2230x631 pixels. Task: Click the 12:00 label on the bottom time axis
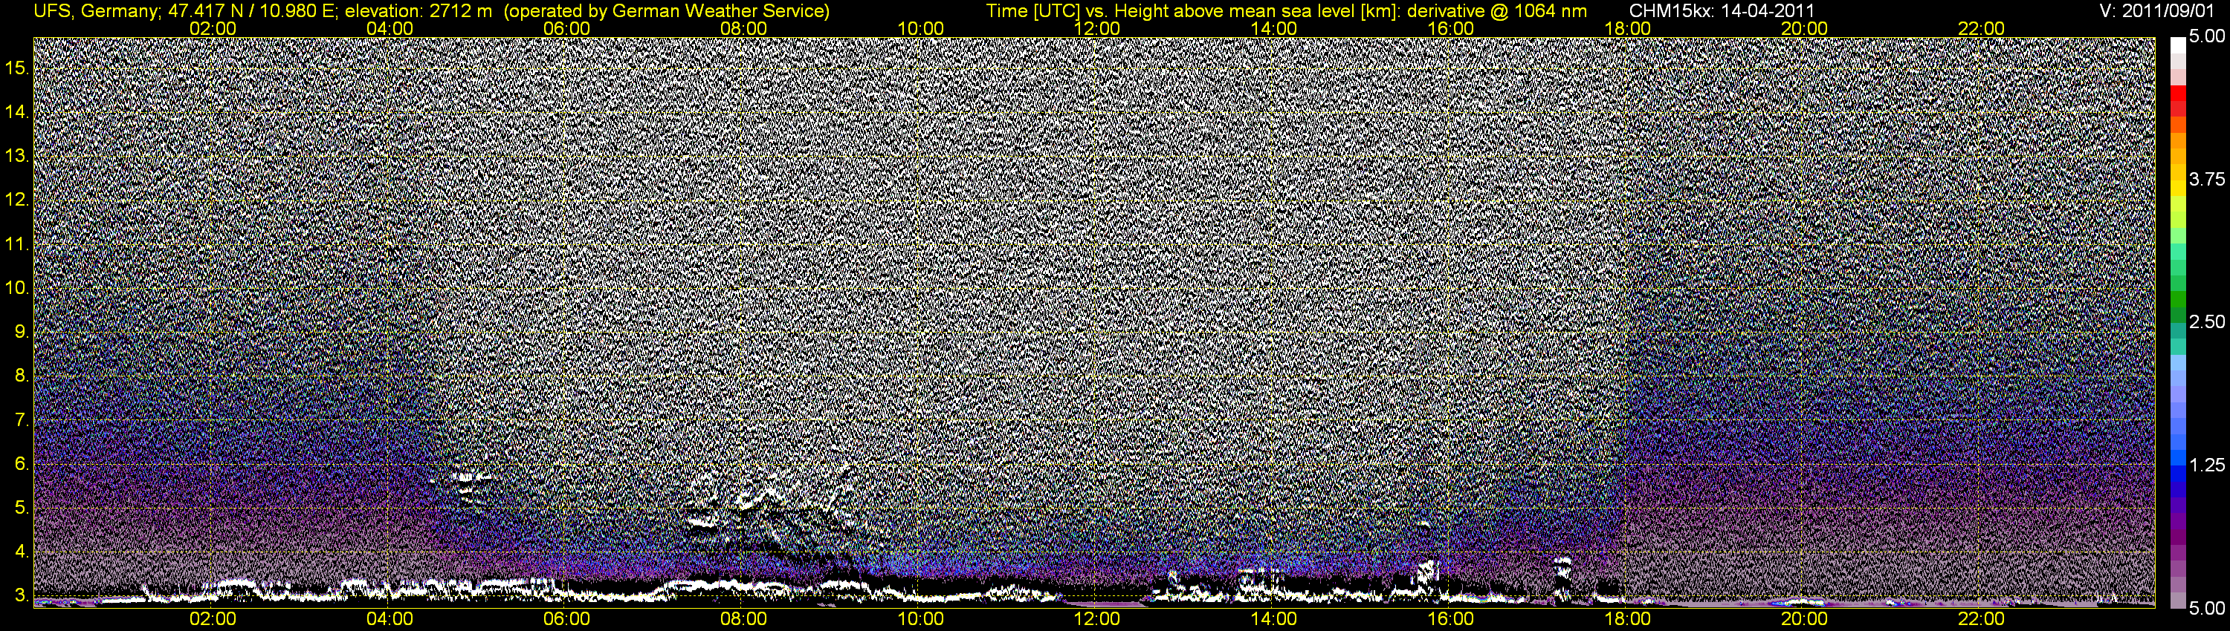(x=1097, y=619)
